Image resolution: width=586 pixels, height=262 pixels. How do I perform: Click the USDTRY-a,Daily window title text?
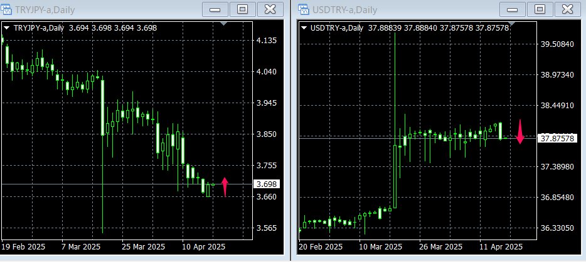tap(344, 9)
